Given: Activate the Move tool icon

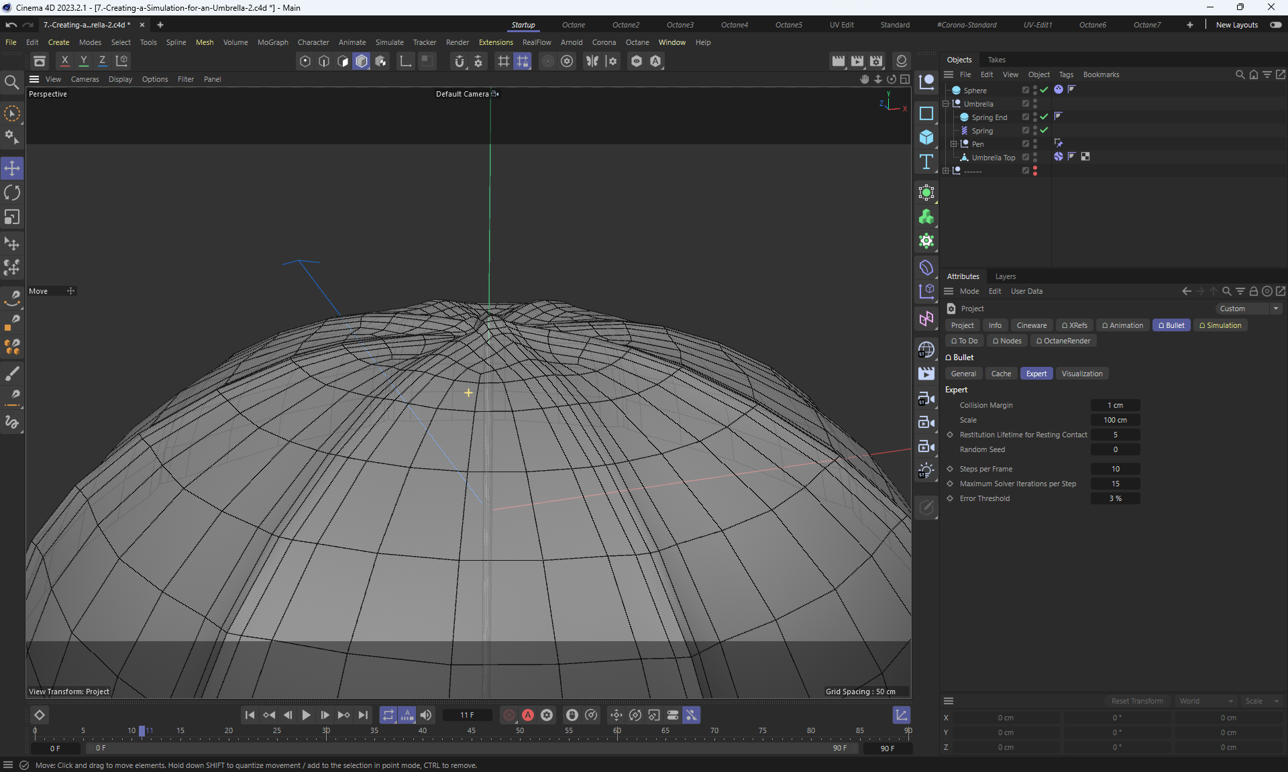Looking at the screenshot, I should (x=12, y=168).
